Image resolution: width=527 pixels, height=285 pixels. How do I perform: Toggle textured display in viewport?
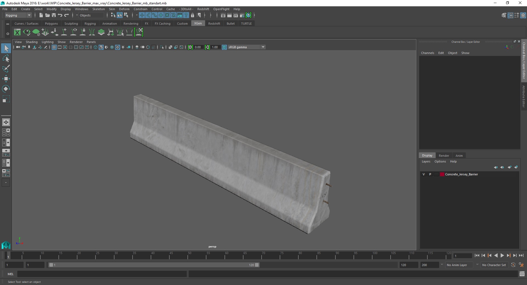[117, 47]
